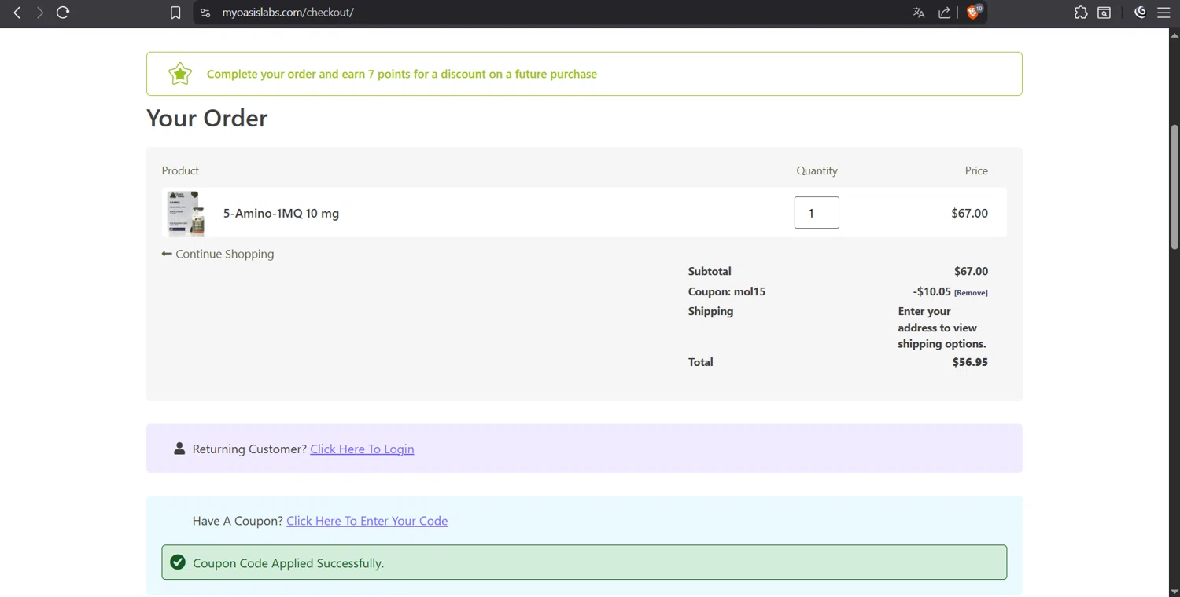Click the scrollbar up arrow
This screenshot has width=1180, height=597.
pos(1174,34)
